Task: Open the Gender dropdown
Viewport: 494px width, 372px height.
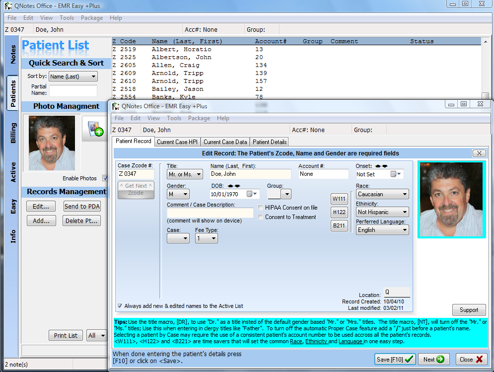Action: click(178, 194)
